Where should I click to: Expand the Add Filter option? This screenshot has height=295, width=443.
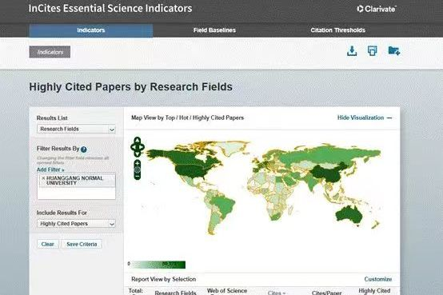[50, 169]
